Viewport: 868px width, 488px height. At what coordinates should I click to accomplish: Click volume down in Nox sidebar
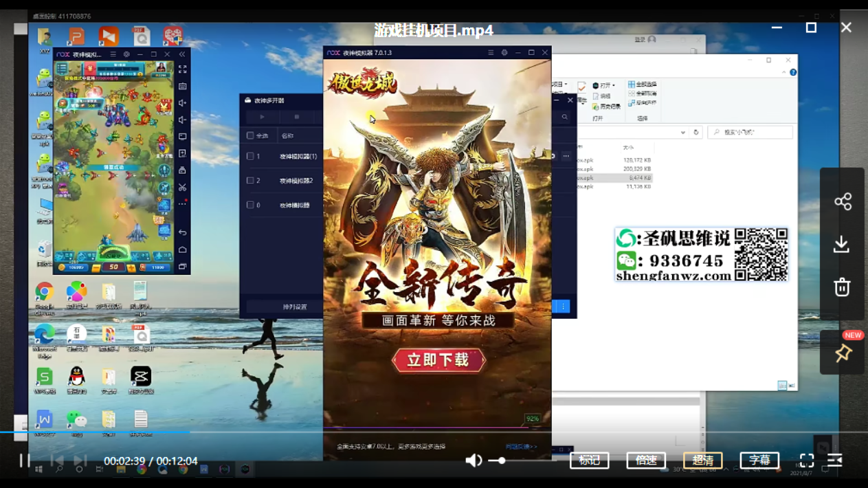183,120
